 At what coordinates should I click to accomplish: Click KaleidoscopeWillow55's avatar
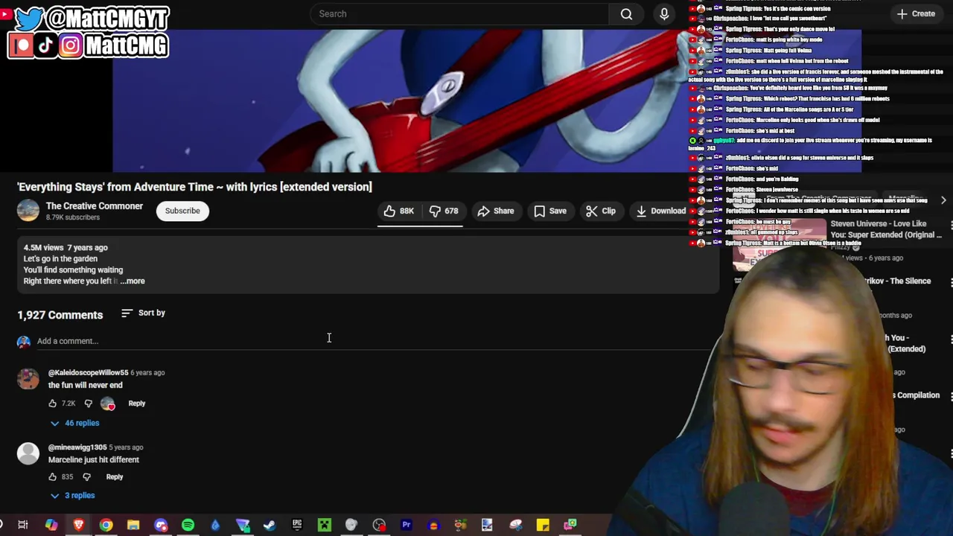[28, 379]
